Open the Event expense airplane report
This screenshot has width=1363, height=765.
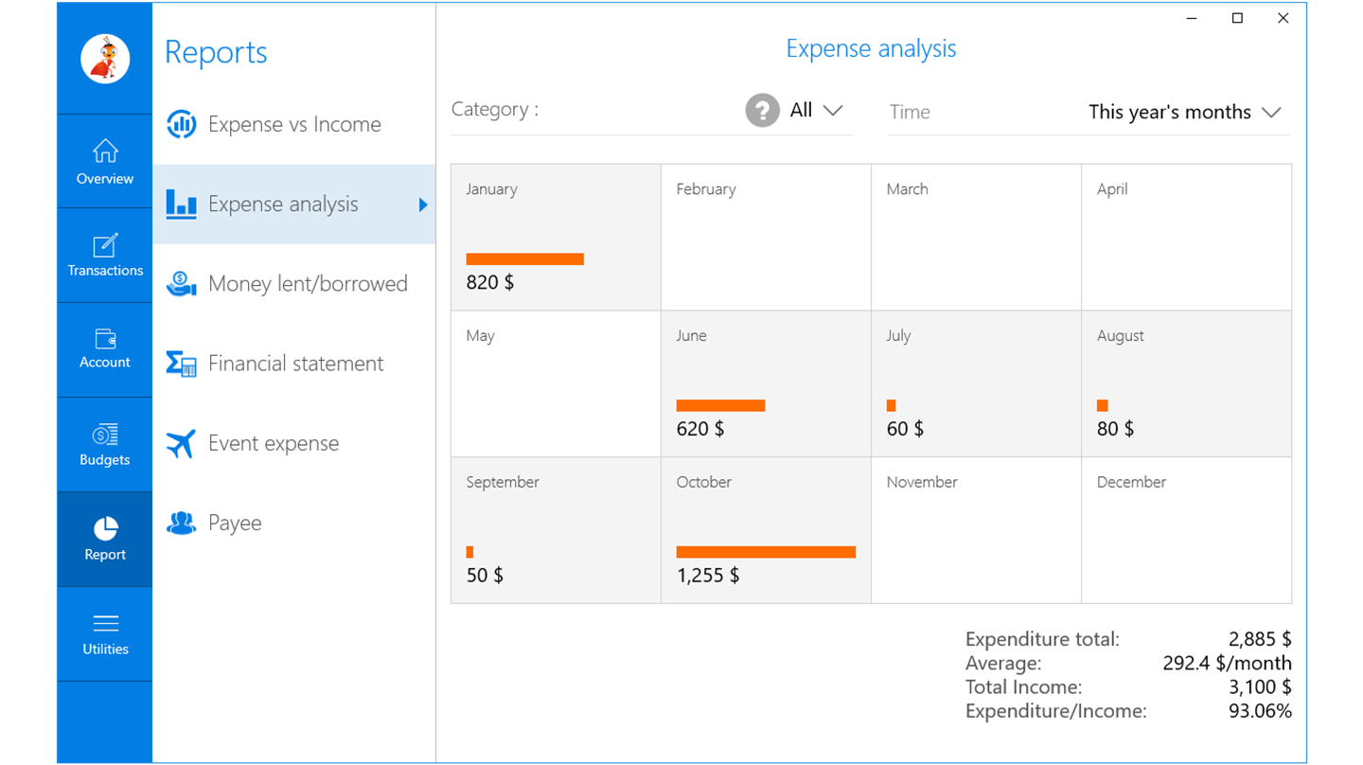coord(273,443)
